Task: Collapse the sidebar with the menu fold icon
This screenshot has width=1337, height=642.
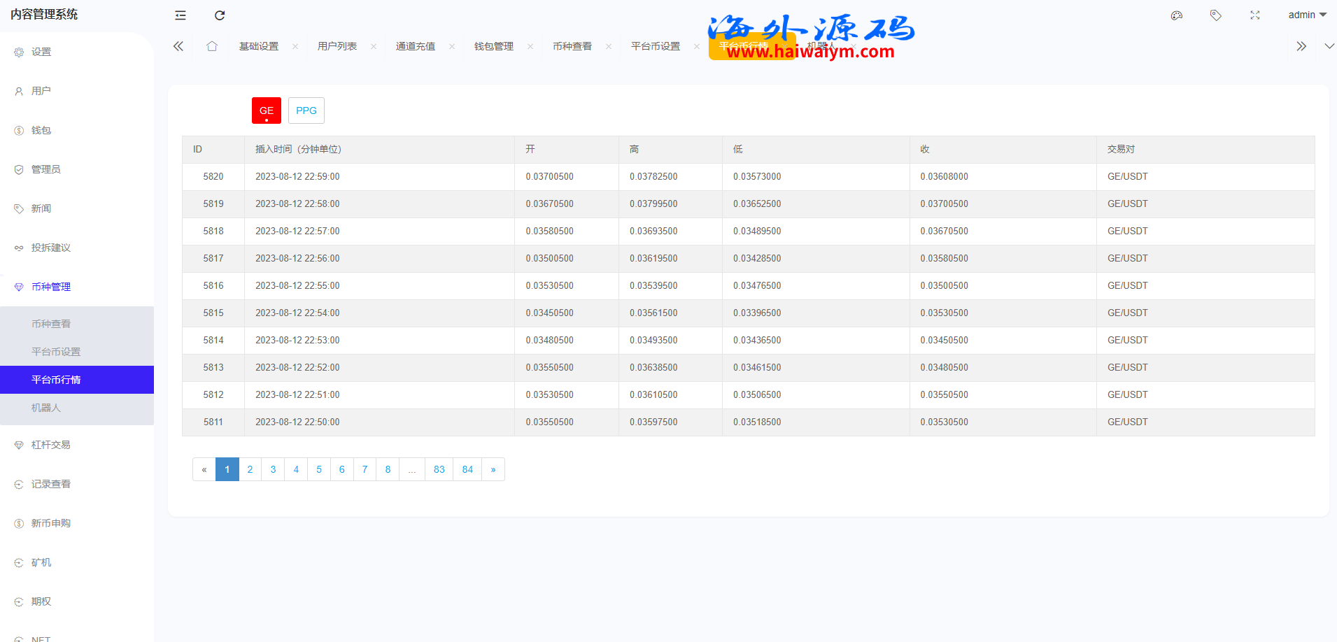Action: tap(181, 15)
